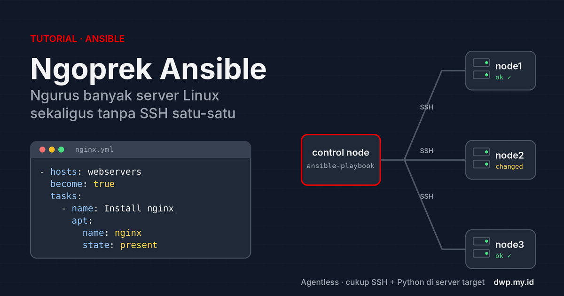Viewport: 564px width, 296px height.
Task: Click the node3 label
Action: (x=509, y=245)
